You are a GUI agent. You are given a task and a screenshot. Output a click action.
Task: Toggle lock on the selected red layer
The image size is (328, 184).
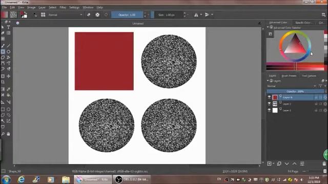[x=316, y=98]
